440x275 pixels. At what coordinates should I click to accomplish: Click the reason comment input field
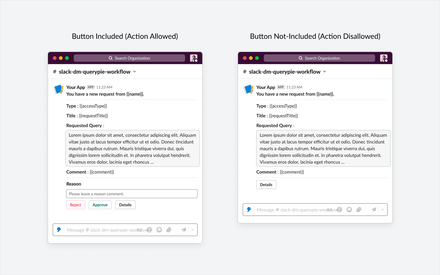[x=132, y=193]
